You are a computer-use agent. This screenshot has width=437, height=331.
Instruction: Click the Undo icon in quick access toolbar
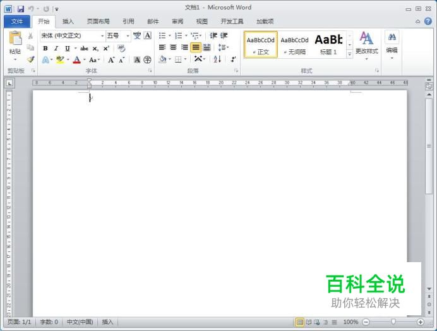(31, 9)
